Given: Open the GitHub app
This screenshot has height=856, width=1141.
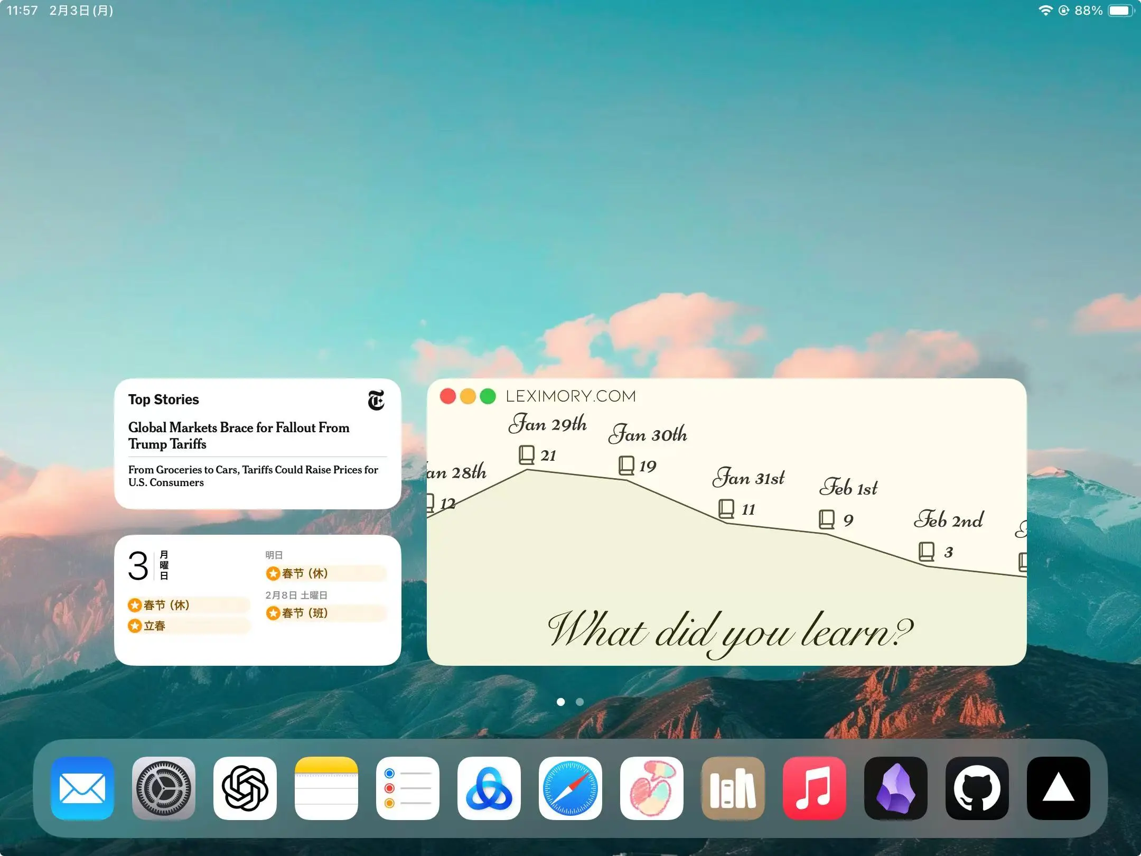Looking at the screenshot, I should pyautogui.click(x=977, y=788).
